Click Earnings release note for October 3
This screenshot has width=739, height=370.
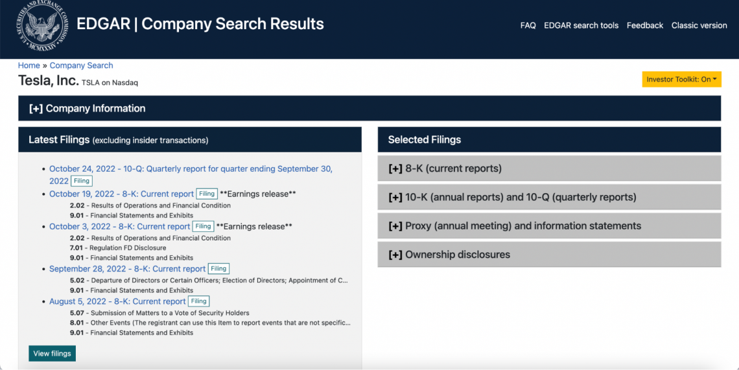[x=254, y=226]
